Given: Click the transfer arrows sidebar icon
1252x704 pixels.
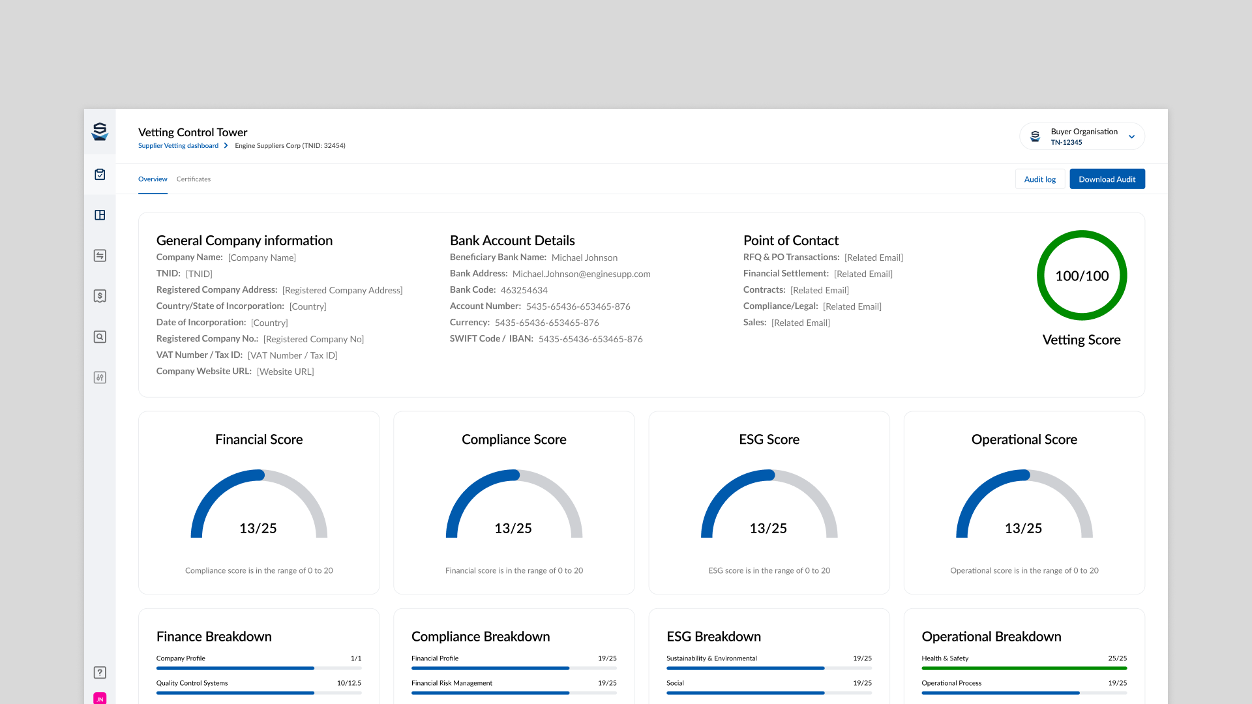Looking at the screenshot, I should [100, 256].
